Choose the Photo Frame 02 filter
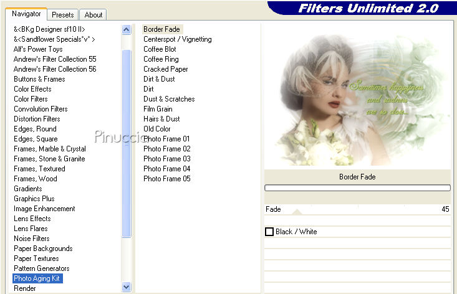Viewport: 457px width, 294px height. (x=166, y=149)
